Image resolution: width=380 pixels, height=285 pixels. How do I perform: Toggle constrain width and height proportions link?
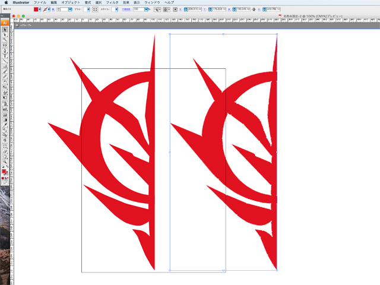(x=254, y=9)
